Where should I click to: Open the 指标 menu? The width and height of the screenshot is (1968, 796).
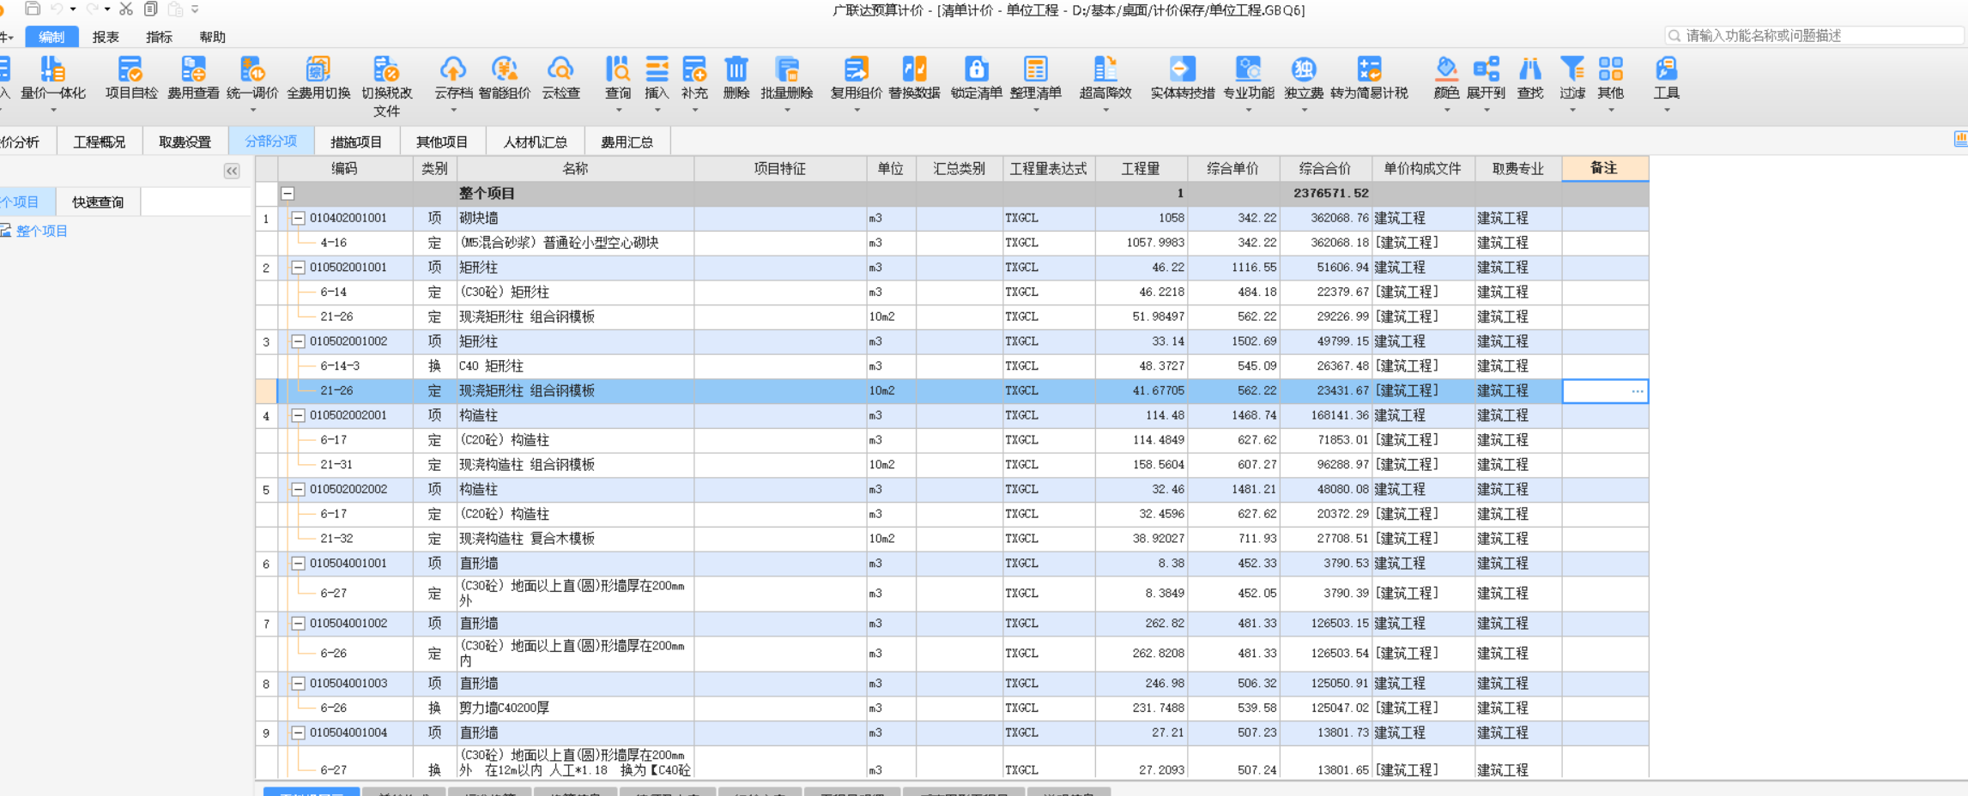(x=159, y=37)
